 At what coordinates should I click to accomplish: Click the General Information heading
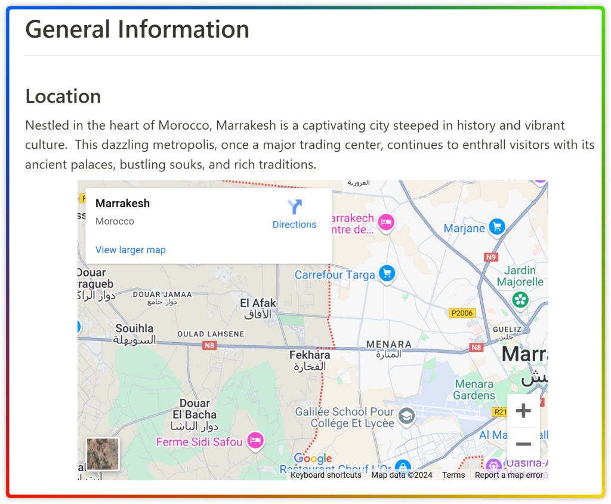[x=137, y=30]
